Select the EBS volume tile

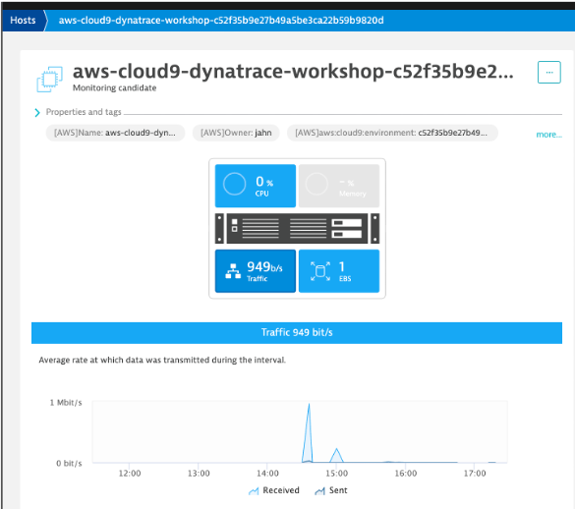click(339, 271)
